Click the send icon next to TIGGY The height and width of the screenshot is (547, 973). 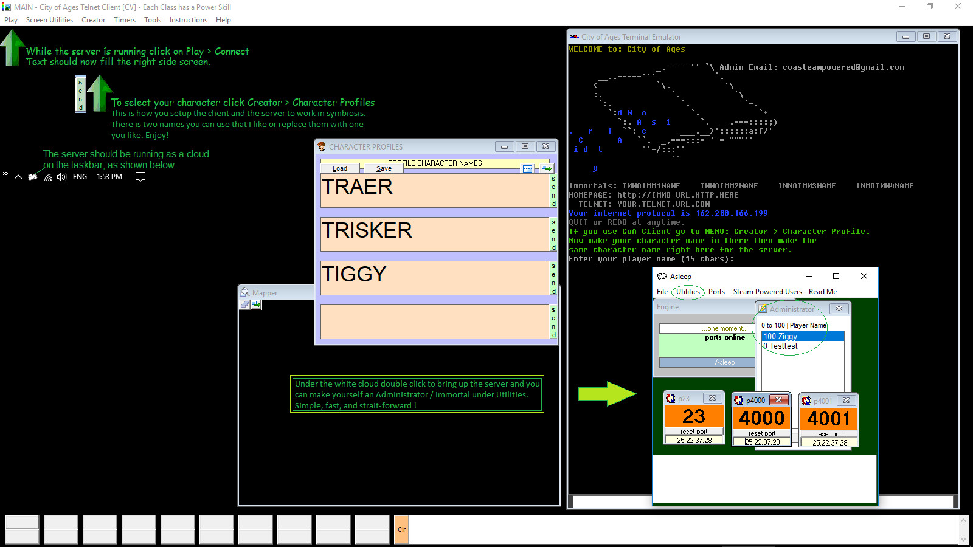coord(552,278)
